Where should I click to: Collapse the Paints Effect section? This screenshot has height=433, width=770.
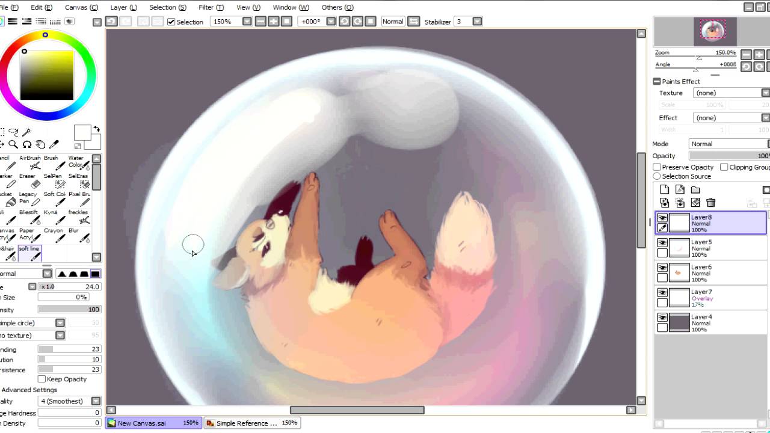(x=657, y=81)
